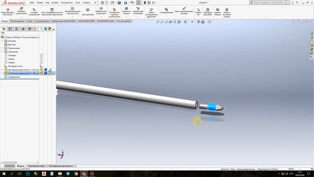
Task: Open Google Chrome from the taskbar
Action: click(76, 174)
